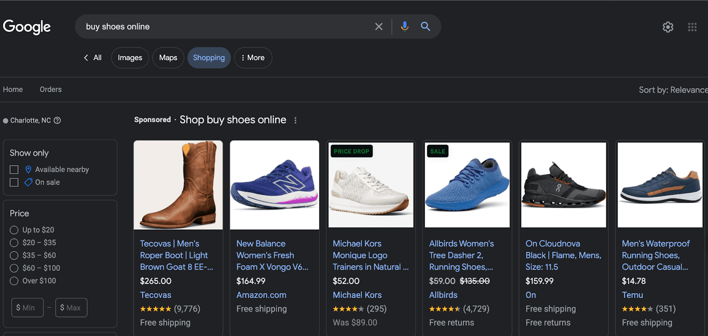Click the blue Allbirds shoe image
This screenshot has width=708, height=336.
(x=467, y=185)
